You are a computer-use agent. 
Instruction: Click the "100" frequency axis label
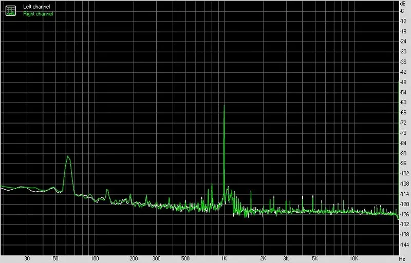tap(95, 258)
